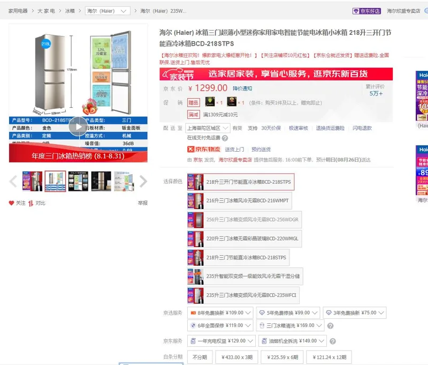Click 降价通知 price alert link
This screenshot has width=428, height=365.
click(242, 88)
